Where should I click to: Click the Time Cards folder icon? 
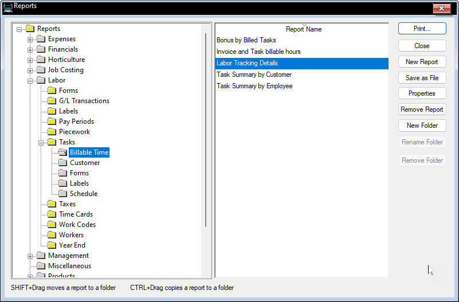point(52,214)
